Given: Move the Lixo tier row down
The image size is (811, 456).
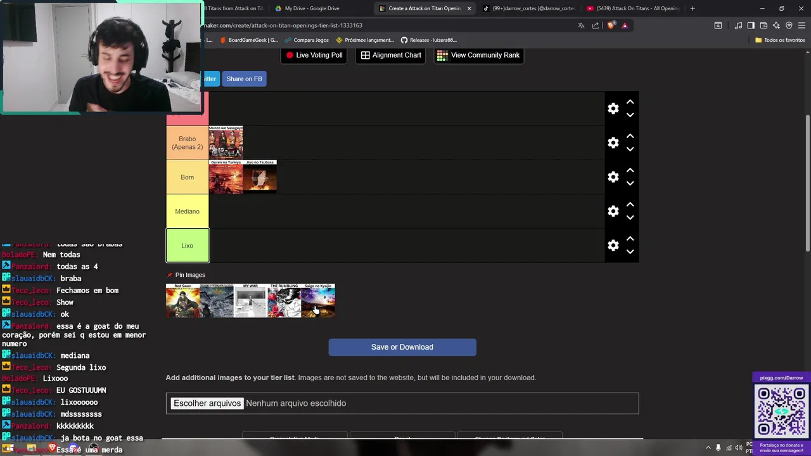Looking at the screenshot, I should (x=630, y=252).
